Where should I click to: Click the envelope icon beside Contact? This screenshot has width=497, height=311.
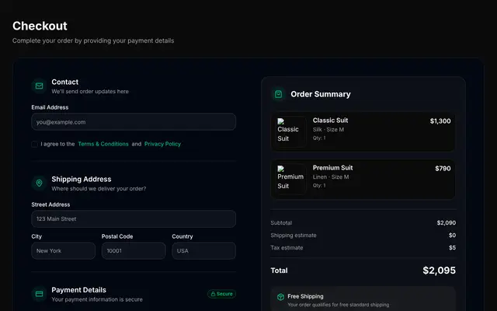[40, 86]
